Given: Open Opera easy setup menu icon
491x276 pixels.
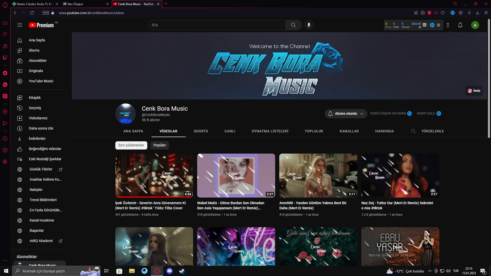Looking at the screenshot, I should 486,13.
